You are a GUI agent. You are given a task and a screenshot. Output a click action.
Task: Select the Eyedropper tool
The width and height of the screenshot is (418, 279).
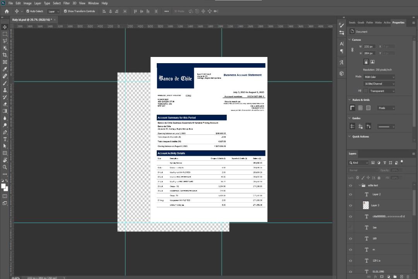(x=5, y=69)
